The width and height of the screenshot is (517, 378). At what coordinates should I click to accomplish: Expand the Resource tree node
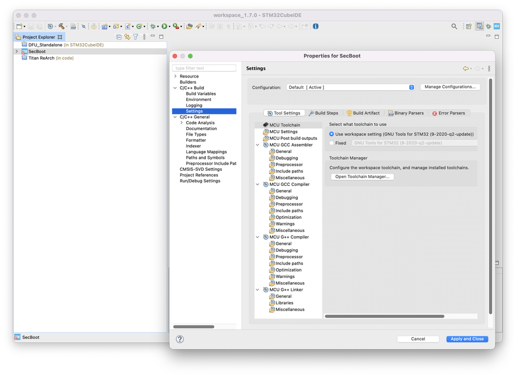(175, 76)
